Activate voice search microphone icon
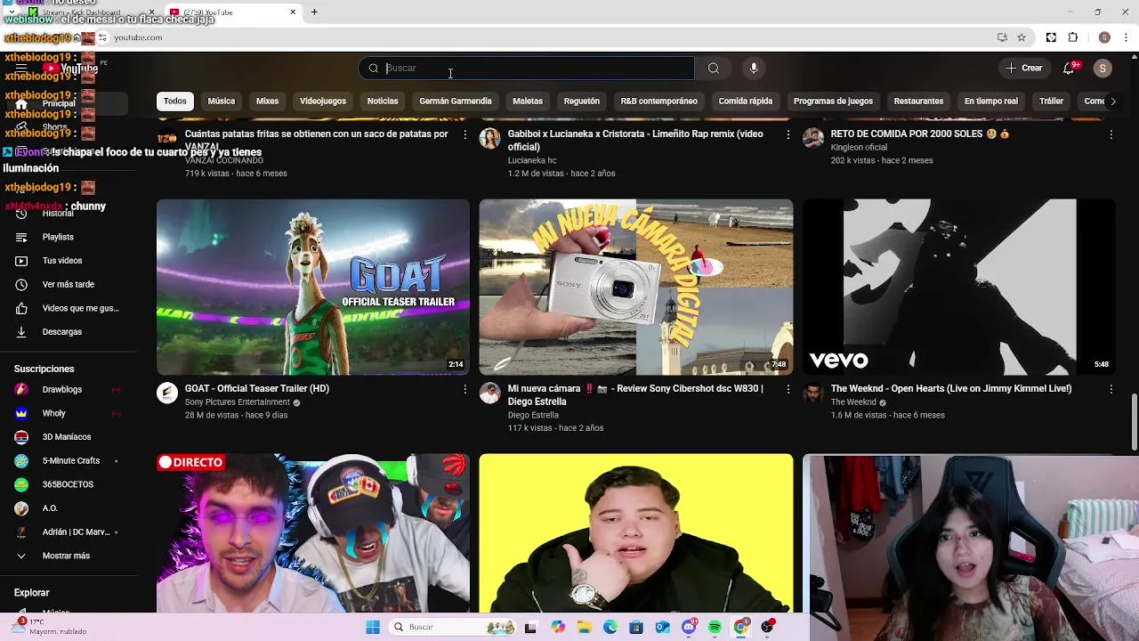The image size is (1139, 641). 754,69
